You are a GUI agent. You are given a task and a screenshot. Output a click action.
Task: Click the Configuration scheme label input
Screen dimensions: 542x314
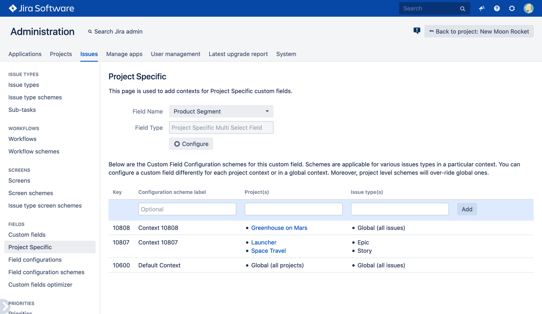pos(187,209)
